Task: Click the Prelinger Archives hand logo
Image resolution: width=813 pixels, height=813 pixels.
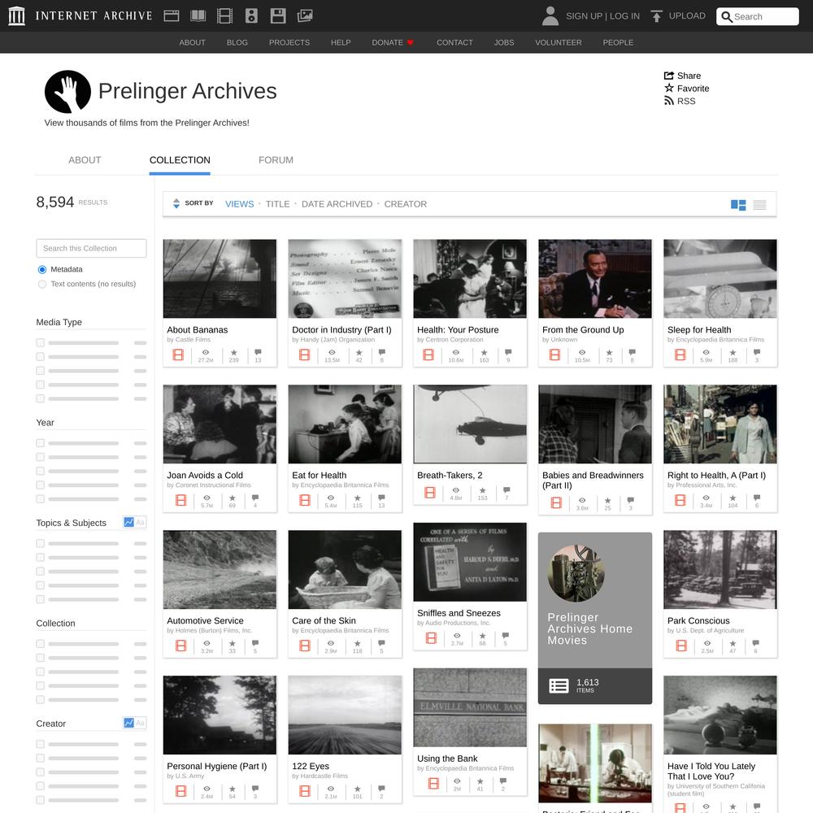Action: (x=68, y=92)
